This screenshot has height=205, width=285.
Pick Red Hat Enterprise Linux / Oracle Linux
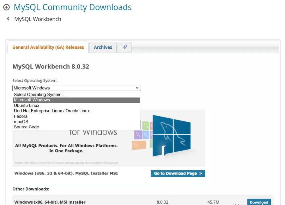coord(76,111)
